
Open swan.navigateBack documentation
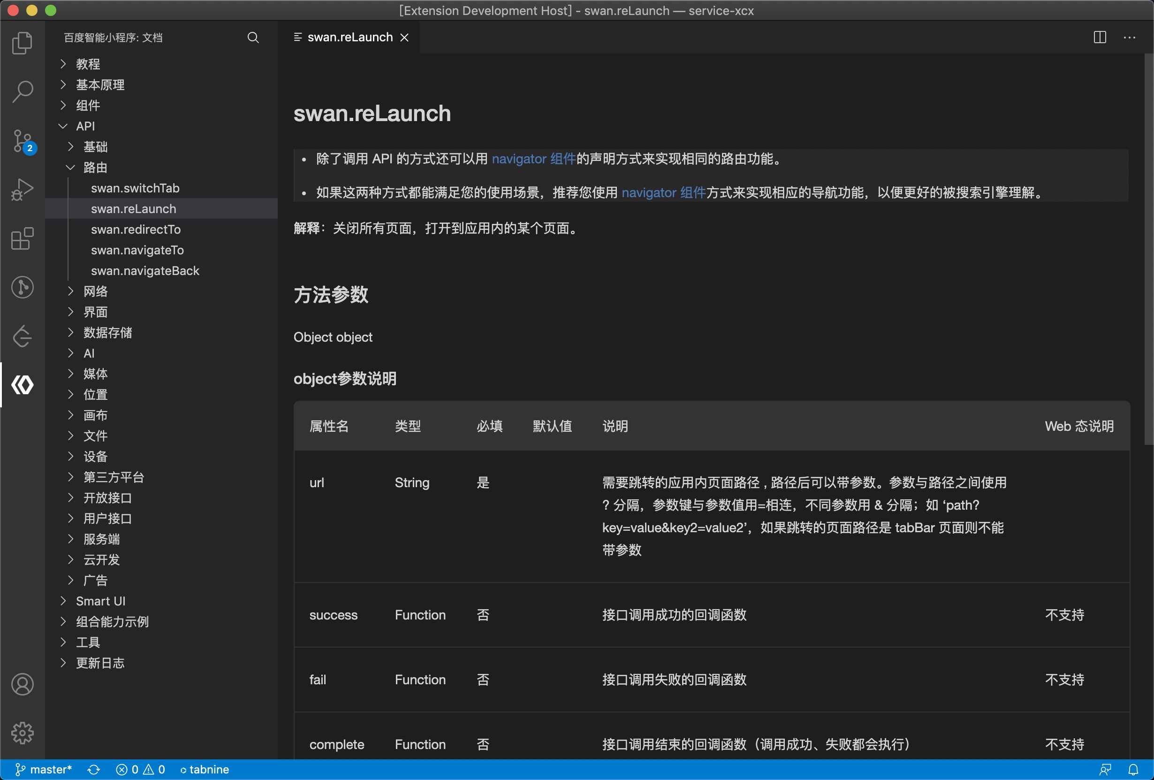pos(161,271)
